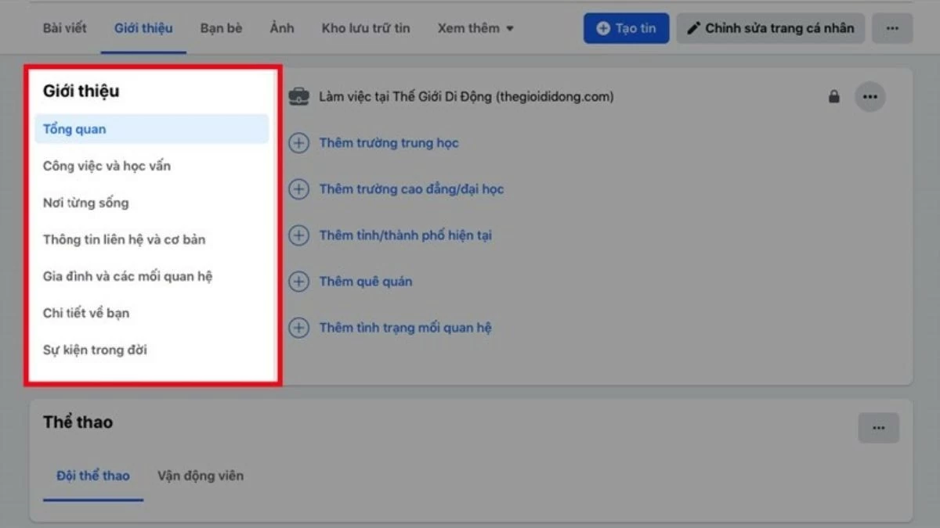Click the briefcase icon next to work info
This screenshot has height=528, width=940.
point(298,96)
